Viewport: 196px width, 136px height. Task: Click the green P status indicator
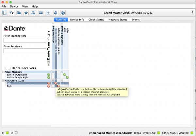tap(7, 133)
